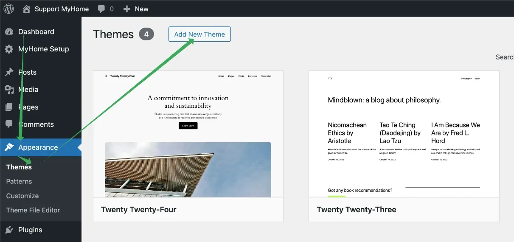Open Support MyHome site link
This screenshot has height=242, width=514.
click(x=62, y=9)
